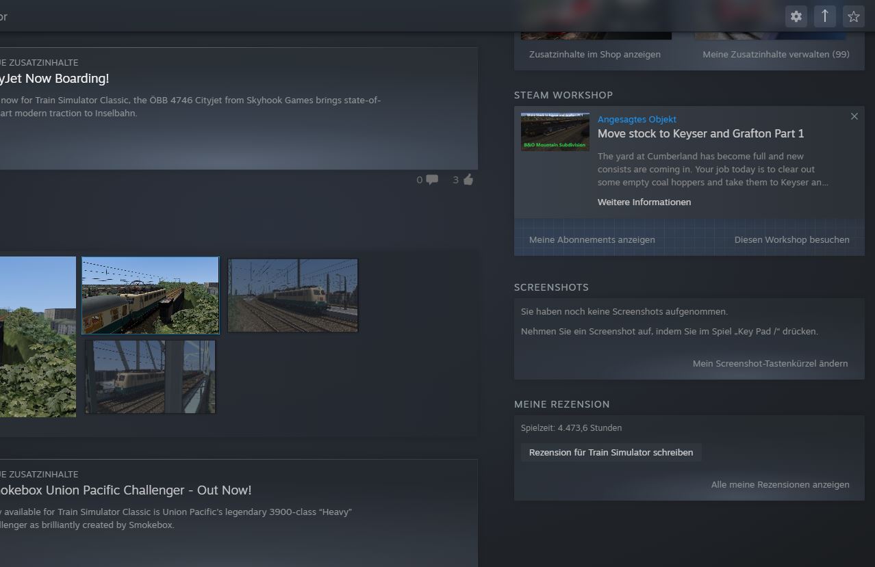Toggle the favorite star icon
The image size is (875, 567).
coord(853,16)
